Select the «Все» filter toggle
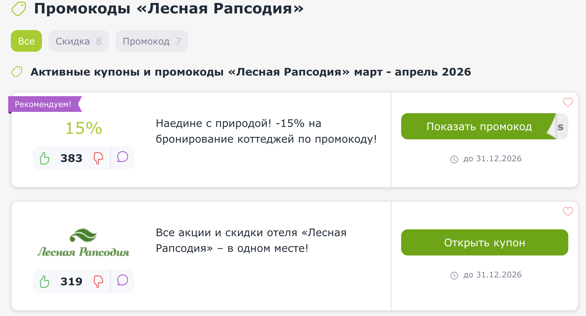The image size is (586, 316). click(26, 41)
